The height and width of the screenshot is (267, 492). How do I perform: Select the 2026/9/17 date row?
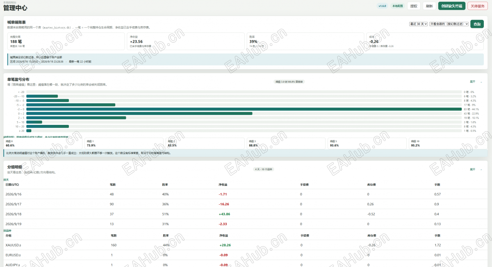[246, 204]
